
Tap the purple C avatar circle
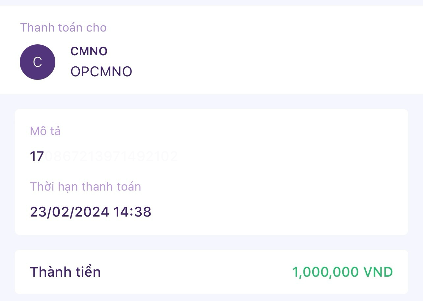click(38, 62)
